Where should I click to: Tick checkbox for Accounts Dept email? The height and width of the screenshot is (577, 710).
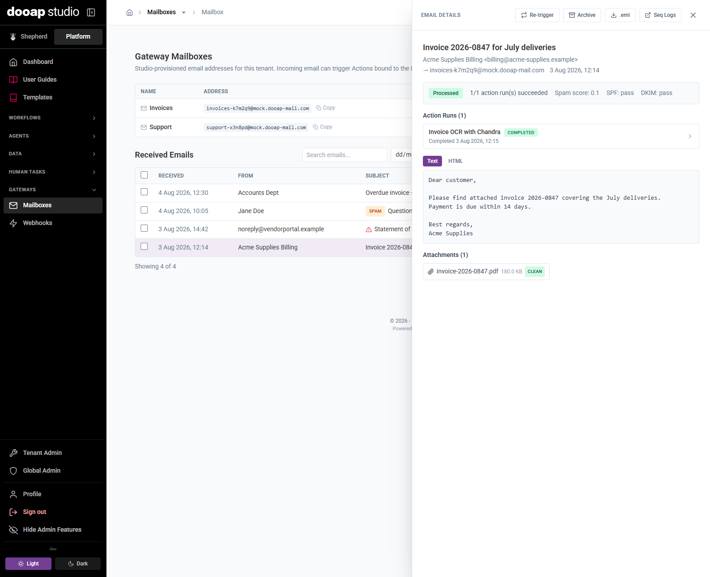144,192
